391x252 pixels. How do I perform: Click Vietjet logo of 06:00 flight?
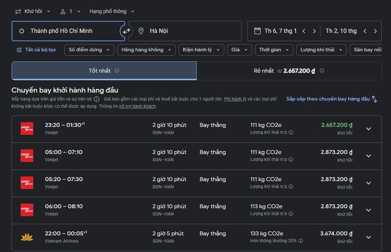[x=27, y=210]
